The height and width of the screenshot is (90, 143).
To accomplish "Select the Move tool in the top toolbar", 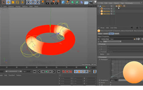I will pyautogui.click(x=8, y=2).
